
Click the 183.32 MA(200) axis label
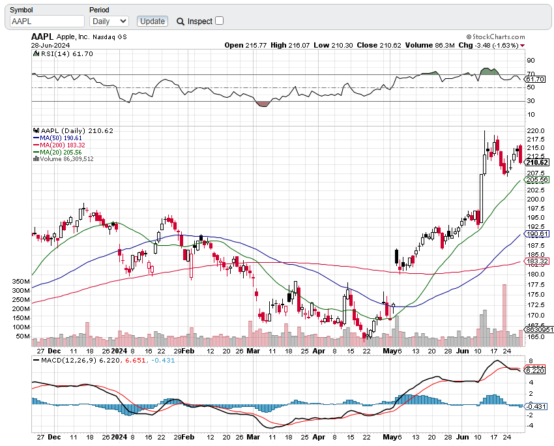coord(537,261)
